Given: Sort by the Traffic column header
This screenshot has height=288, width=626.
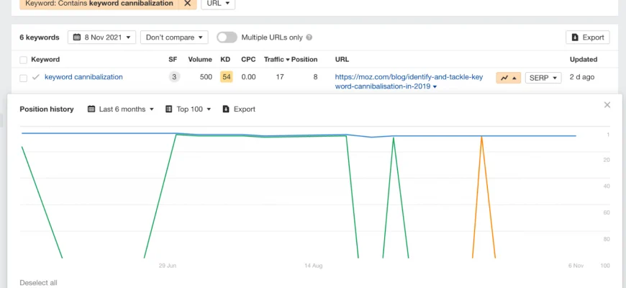Looking at the screenshot, I should 276,60.
